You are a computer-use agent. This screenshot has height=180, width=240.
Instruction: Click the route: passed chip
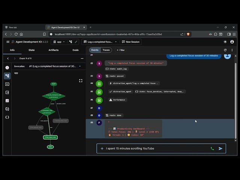pyautogui.click(x=115, y=76)
